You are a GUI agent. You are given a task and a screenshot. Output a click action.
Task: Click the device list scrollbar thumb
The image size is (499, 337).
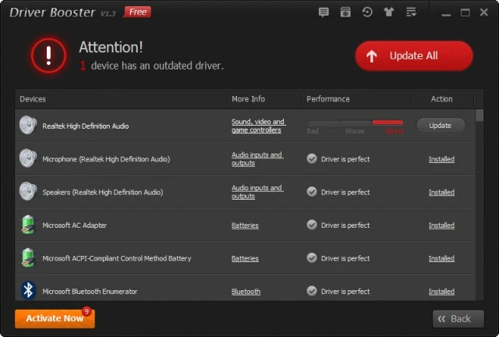(x=480, y=115)
